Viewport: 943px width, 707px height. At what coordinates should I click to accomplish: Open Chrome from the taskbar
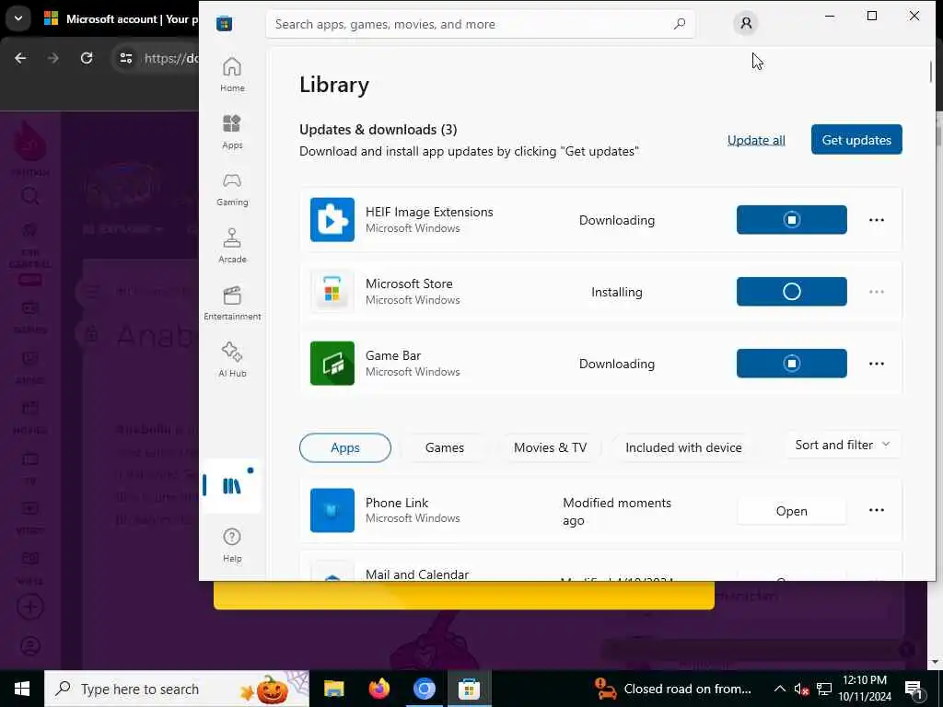(x=424, y=689)
